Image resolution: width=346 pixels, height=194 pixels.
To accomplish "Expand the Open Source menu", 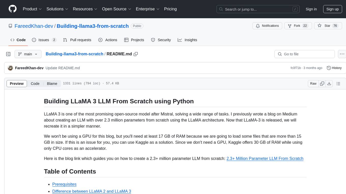I will click(117, 9).
